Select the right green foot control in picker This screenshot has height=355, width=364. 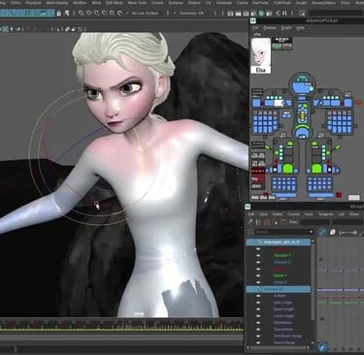[x=316, y=169]
